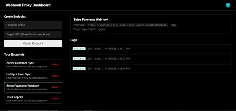This screenshot has width=236, height=111.
Task: Click the Create Endpoint section heading
Action: coord(15,17)
